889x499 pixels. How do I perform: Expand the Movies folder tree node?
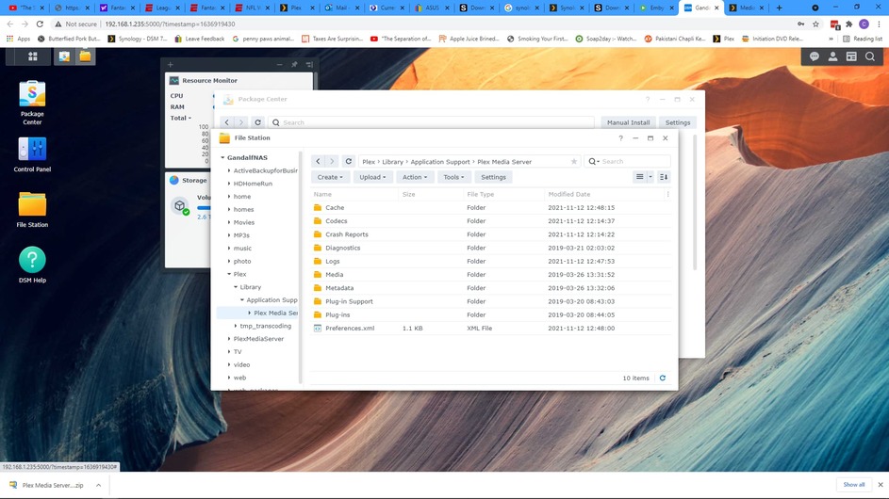pyautogui.click(x=229, y=222)
